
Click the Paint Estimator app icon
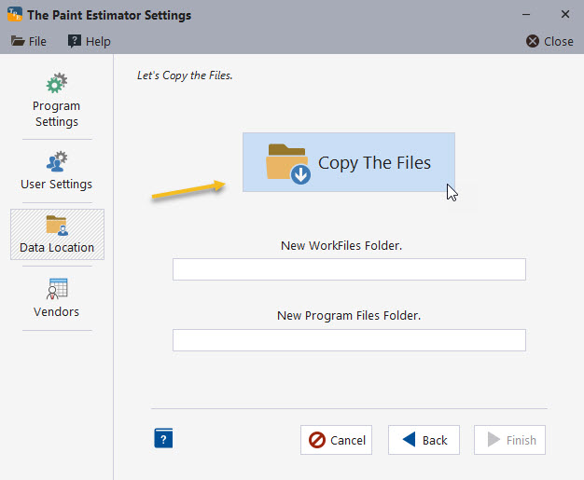15,14
